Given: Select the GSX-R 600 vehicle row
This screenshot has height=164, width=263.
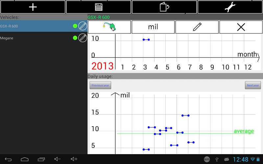Looking at the screenshot, I should 44,26.
